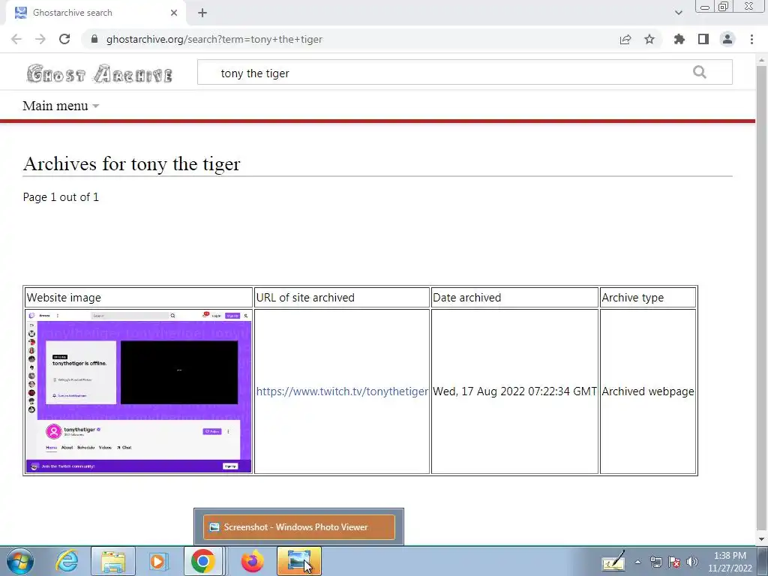Screen dimensions: 768x576
Task: Open the Extensions puzzle icon
Action: point(679,39)
